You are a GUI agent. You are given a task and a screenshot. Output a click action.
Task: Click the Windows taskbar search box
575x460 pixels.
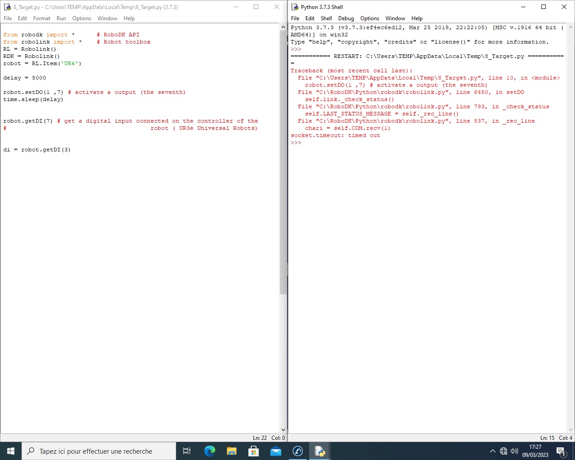(x=99, y=451)
